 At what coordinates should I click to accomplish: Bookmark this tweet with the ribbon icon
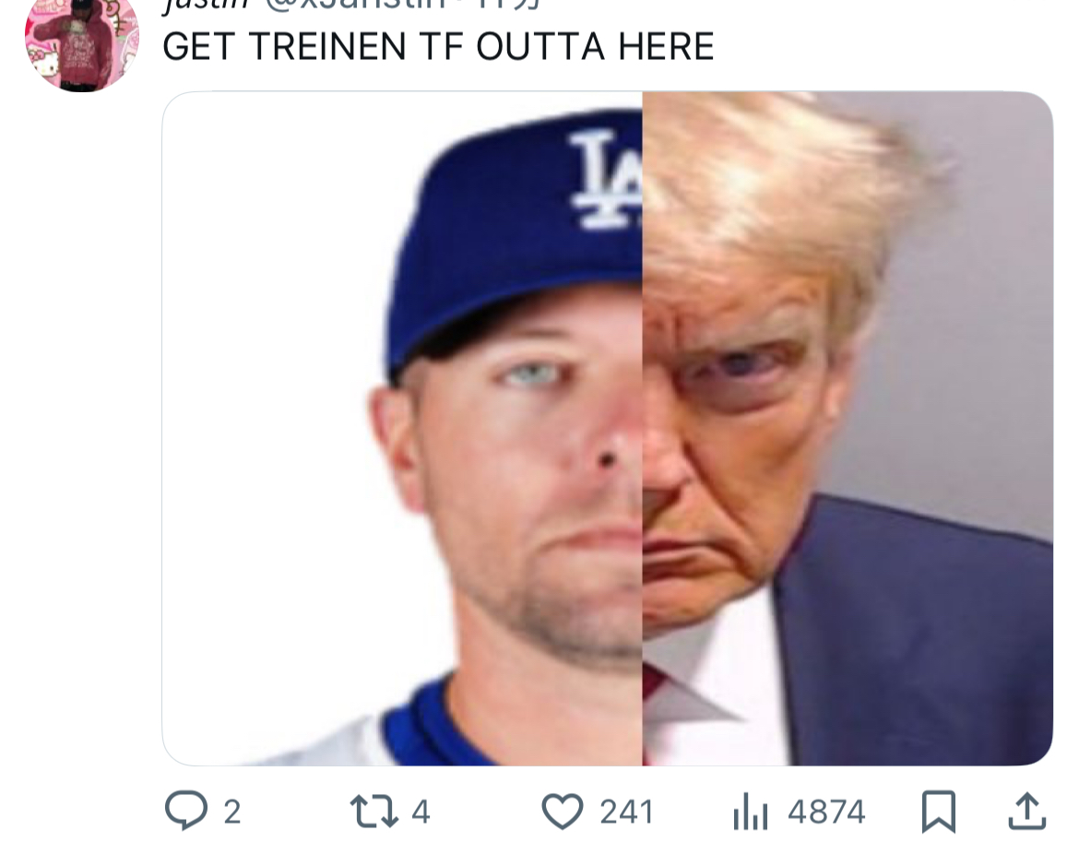pyautogui.click(x=939, y=812)
